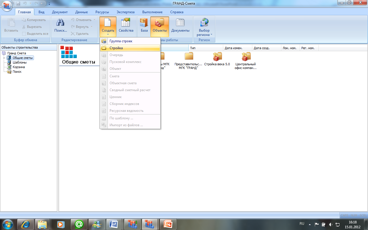Image resolution: width=368 pixels, height=230 pixels.
Task: Select Шаблоны in the tree
Action: (x=20, y=62)
